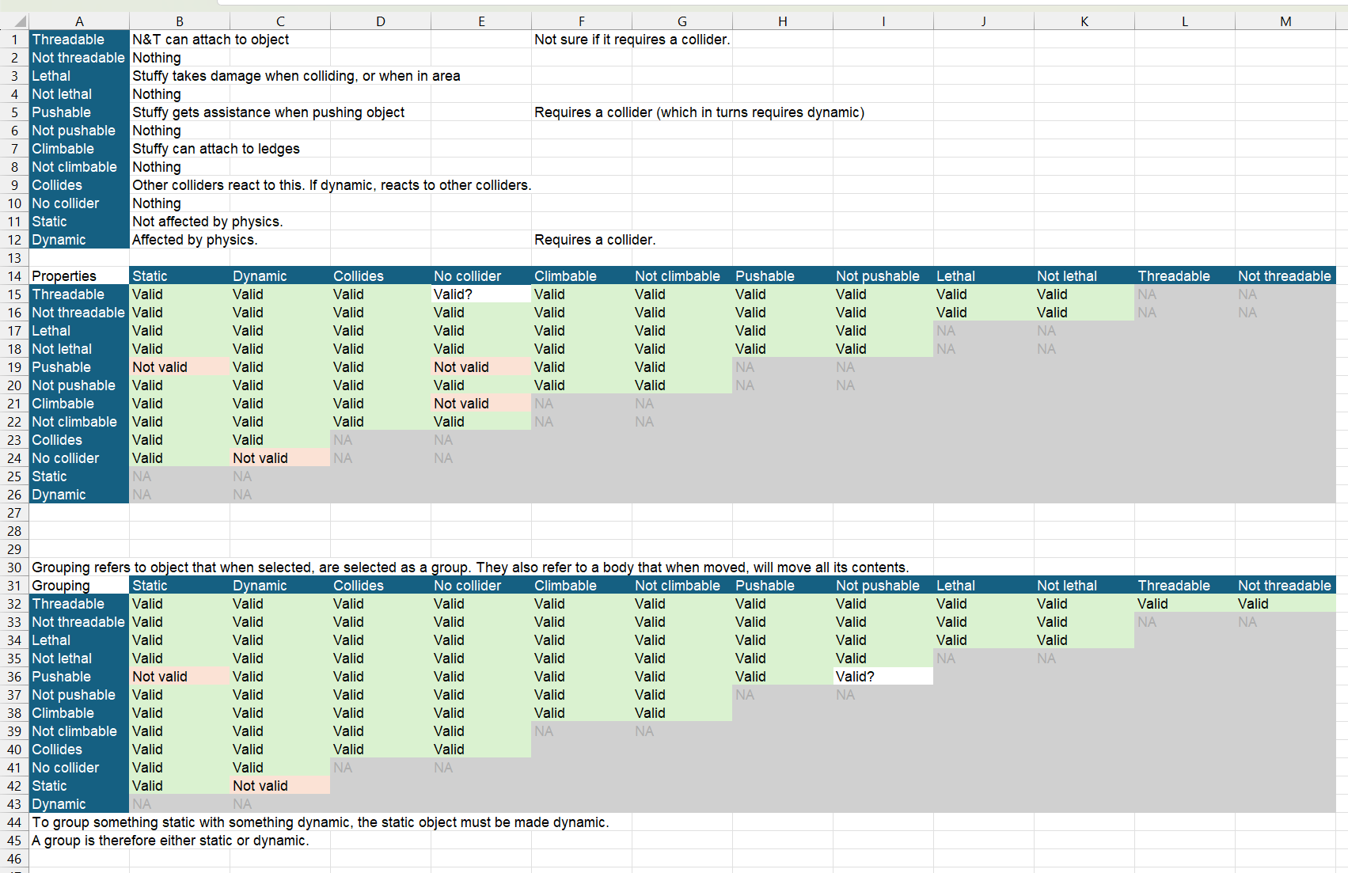Select row 46 header
The width and height of the screenshot is (1348, 873).
[14, 859]
